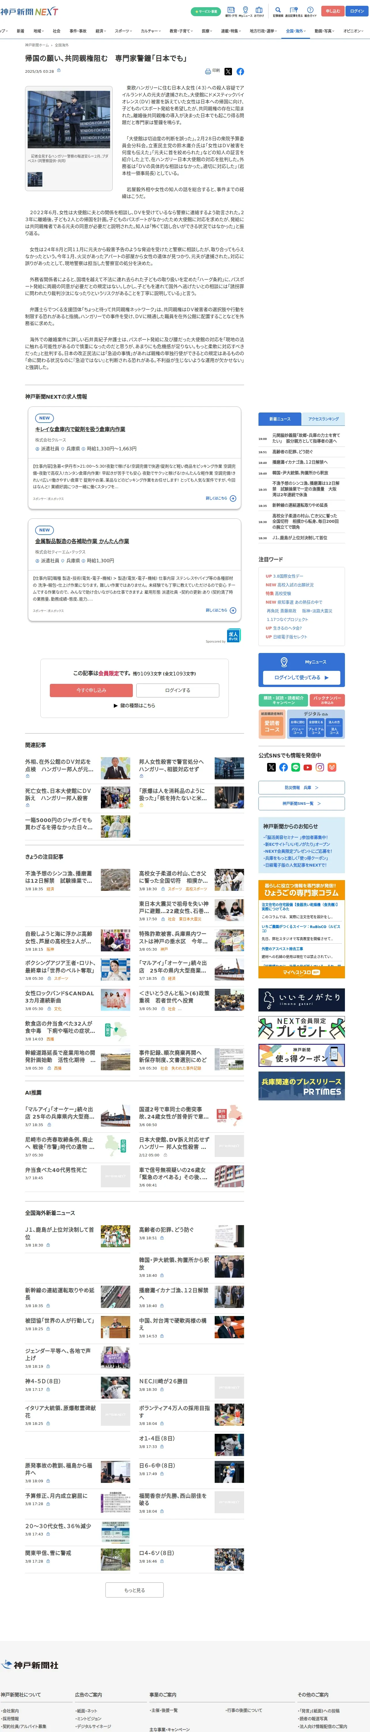
Task: Expand カルチャー navigation dropdown
Action: click(x=151, y=31)
